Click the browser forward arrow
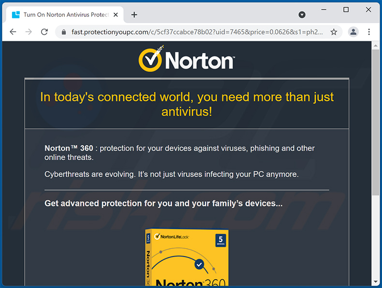Screen dimensions: 382x288 (x=29, y=31)
